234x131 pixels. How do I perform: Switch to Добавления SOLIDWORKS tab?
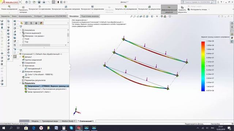coord(55,16)
